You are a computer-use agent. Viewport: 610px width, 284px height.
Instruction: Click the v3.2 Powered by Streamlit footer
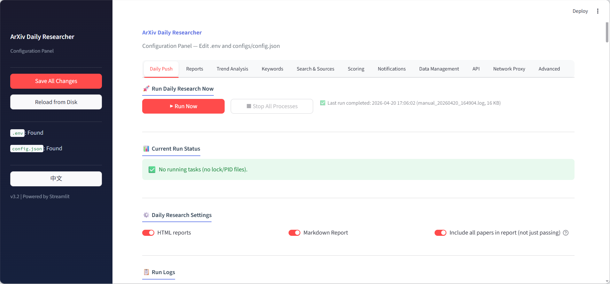coord(40,197)
